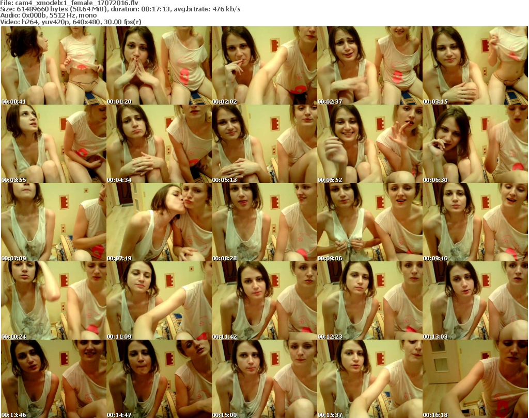Select the last thumbnail stamped 00:16:18
The height and width of the screenshot is (418, 529).
point(475,379)
